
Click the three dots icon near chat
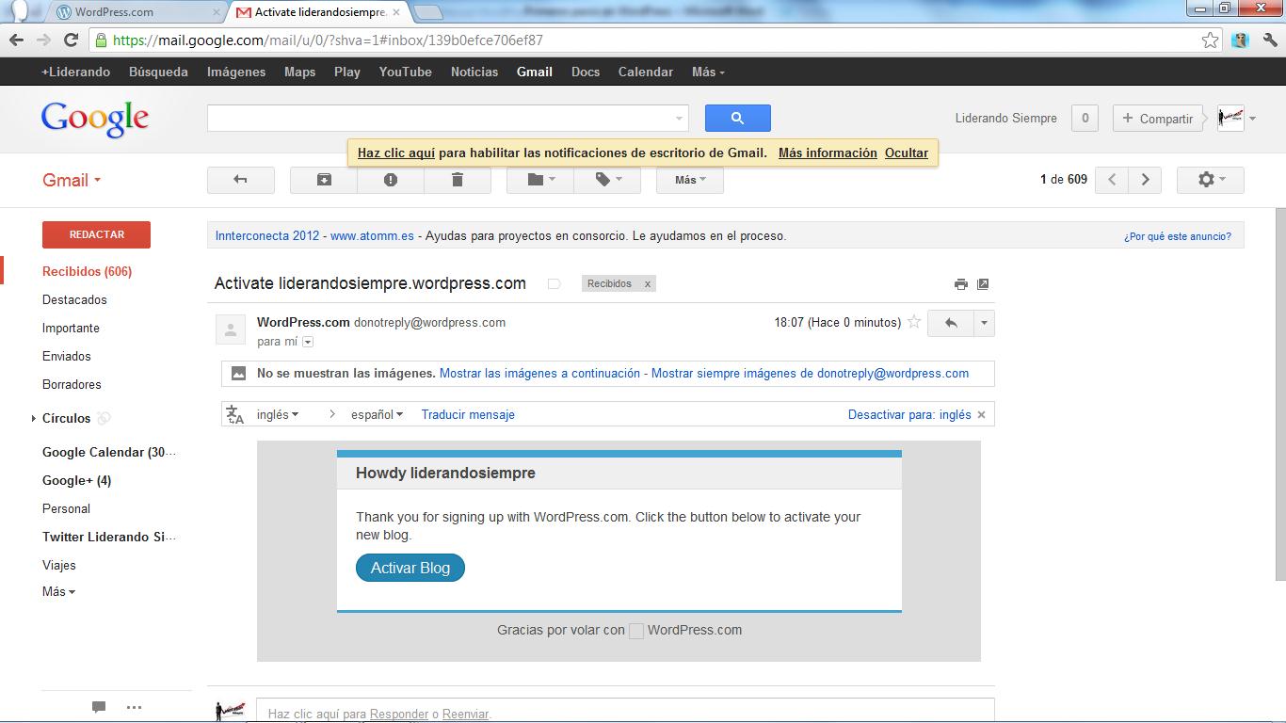coord(134,707)
